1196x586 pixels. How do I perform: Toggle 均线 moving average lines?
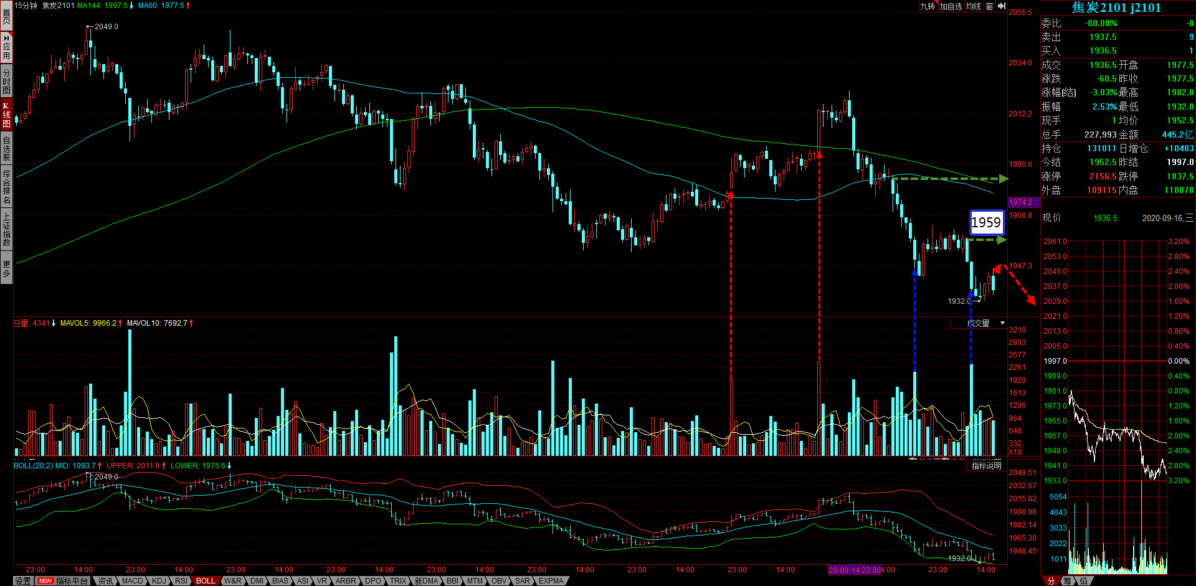[x=973, y=6]
